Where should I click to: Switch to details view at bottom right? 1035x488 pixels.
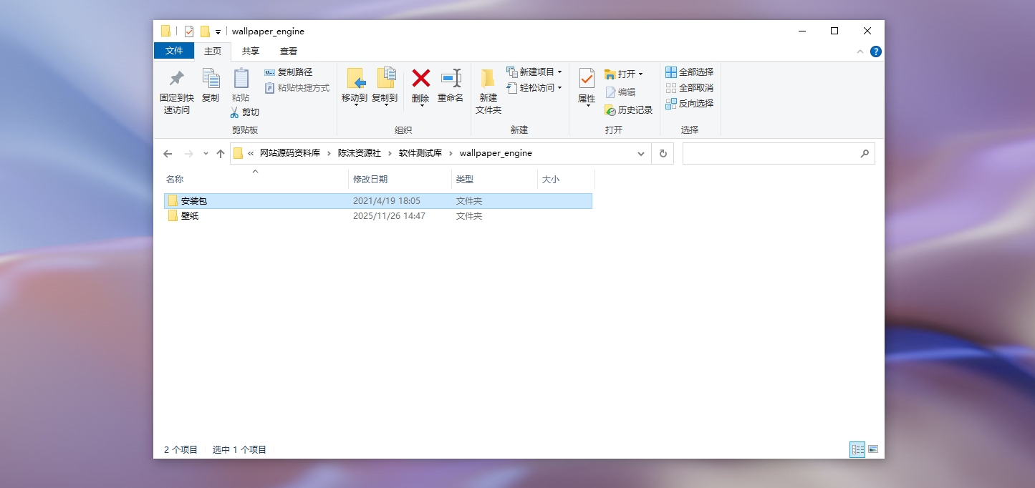point(857,449)
